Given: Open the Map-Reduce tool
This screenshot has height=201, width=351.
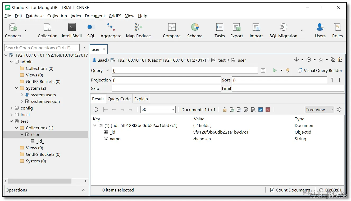Looking at the screenshot, I should coord(138,31).
